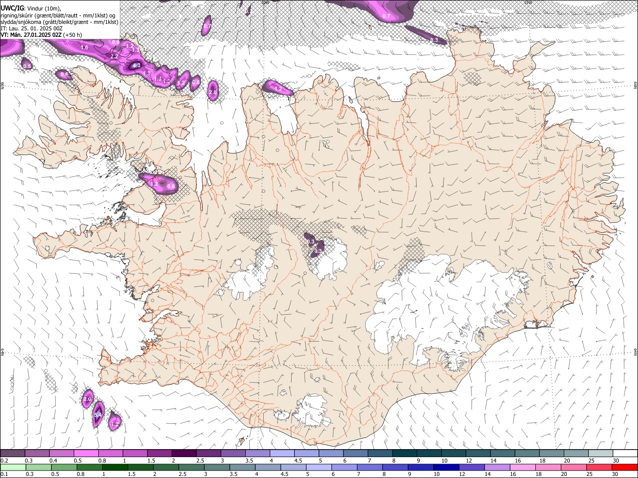The height and width of the screenshot is (478, 638).
Task: Select rain swatch between 3.5 and 4
Action: pos(242,467)
